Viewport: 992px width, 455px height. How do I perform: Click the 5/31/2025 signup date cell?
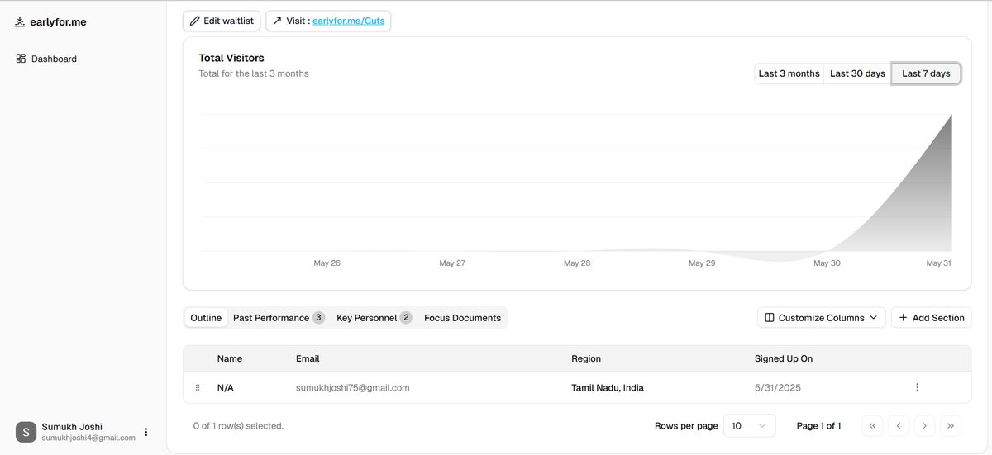pos(778,387)
